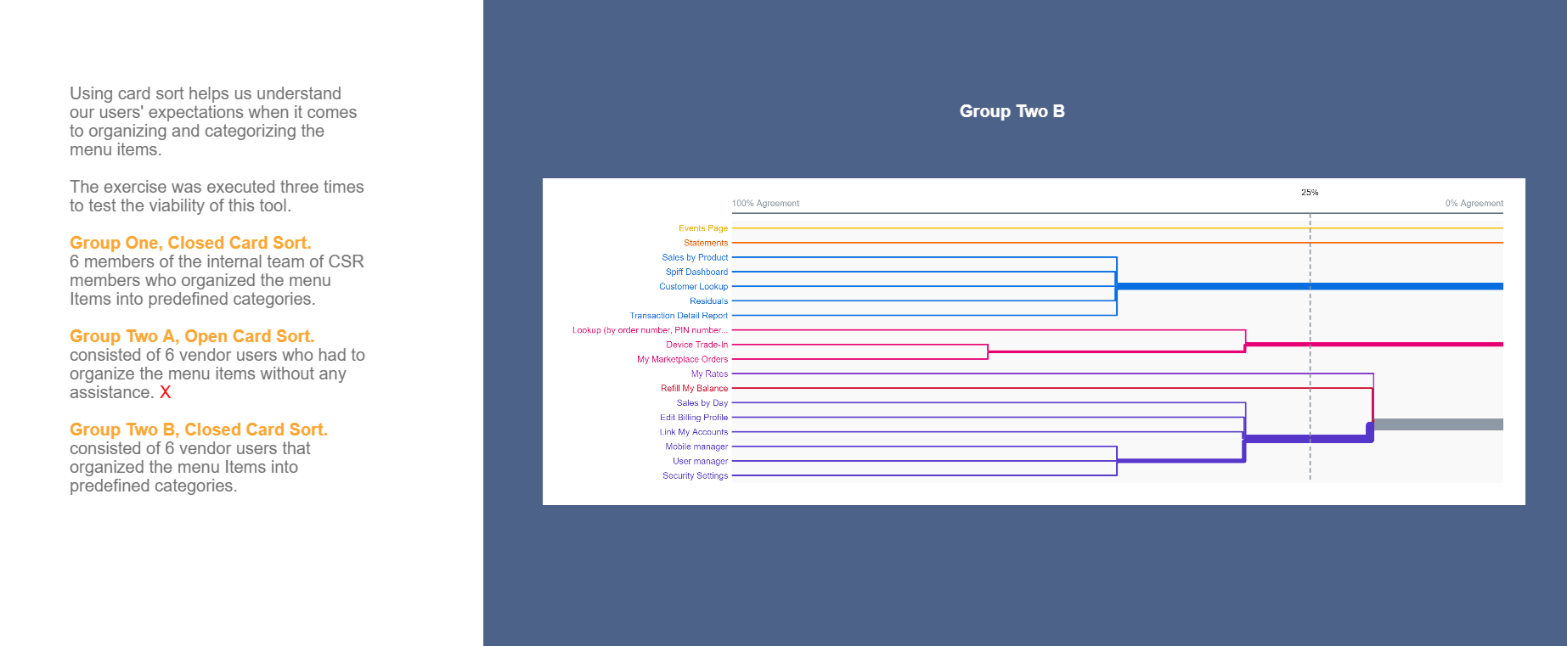Click the Sales by Product label
This screenshot has height=646, width=1567.
pyautogui.click(x=695, y=257)
